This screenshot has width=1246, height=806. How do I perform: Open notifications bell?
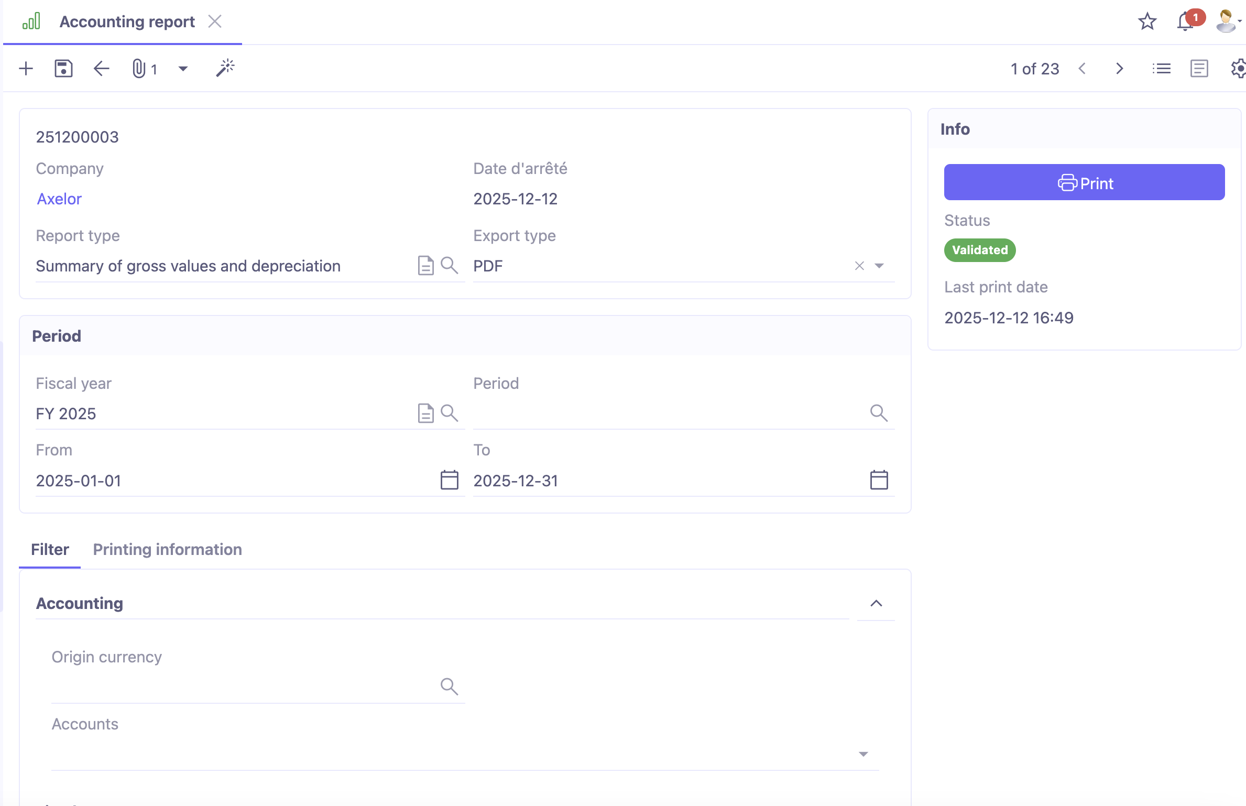(1186, 21)
